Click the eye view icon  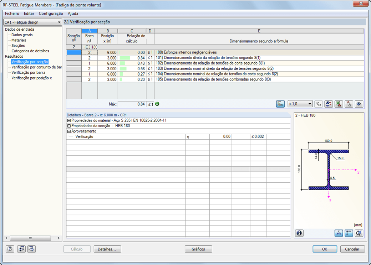point(359,104)
